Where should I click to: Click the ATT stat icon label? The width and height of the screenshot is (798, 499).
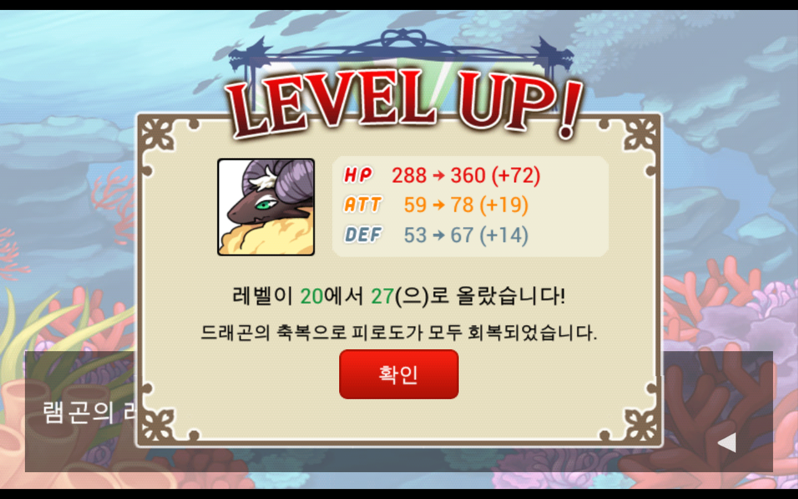click(x=362, y=205)
